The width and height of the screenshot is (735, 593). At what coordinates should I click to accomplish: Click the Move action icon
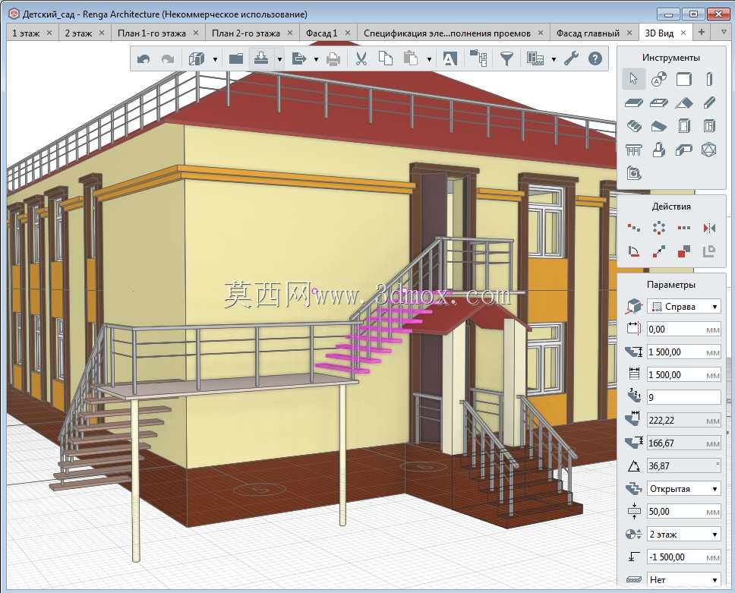pyautogui.click(x=658, y=252)
